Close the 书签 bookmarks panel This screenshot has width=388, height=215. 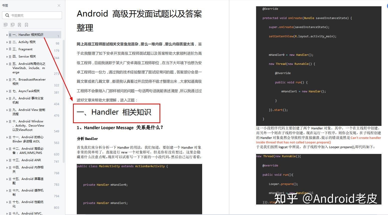(x=59, y=6)
